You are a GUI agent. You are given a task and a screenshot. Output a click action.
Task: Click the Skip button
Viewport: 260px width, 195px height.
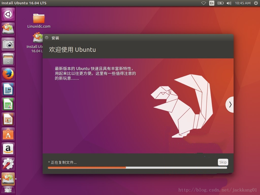coord(223,162)
